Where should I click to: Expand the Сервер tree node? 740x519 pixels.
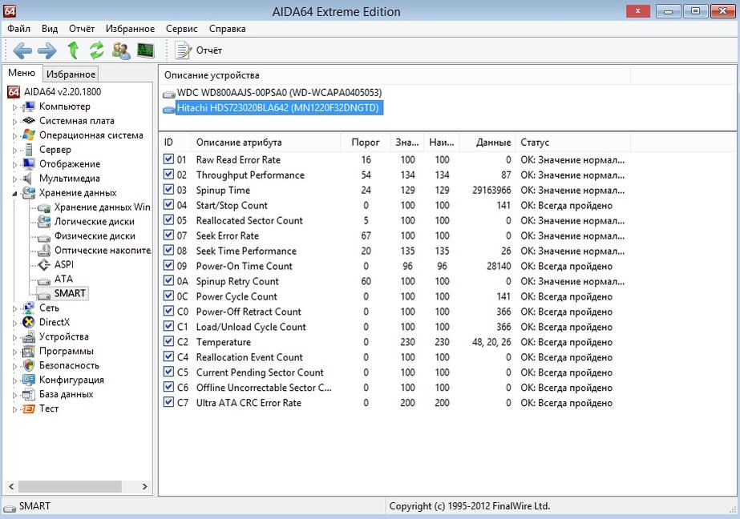(x=14, y=151)
